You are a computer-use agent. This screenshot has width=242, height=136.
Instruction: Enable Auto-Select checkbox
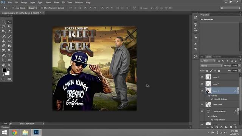[14, 8]
